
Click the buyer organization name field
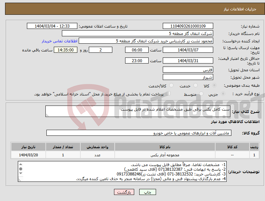point(138,33)
